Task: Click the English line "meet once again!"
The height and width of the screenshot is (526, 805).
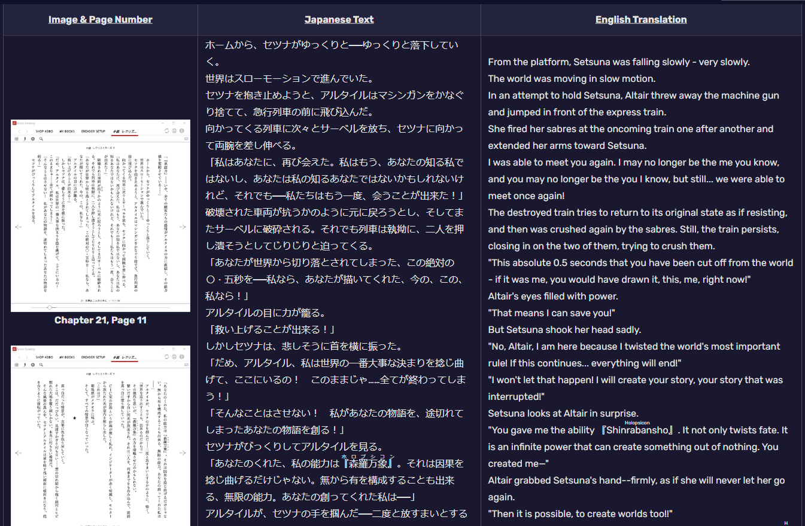Action: pyautogui.click(x=526, y=196)
